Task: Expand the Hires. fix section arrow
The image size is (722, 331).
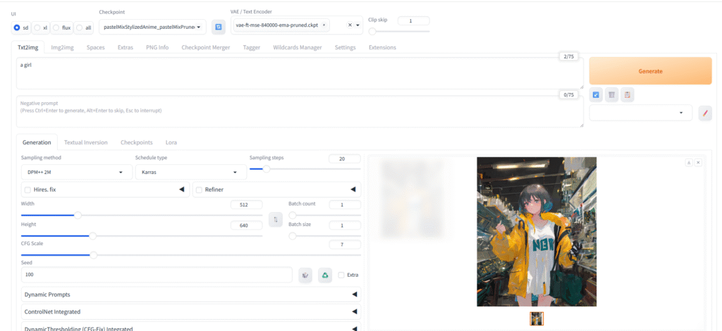Action: pos(182,189)
